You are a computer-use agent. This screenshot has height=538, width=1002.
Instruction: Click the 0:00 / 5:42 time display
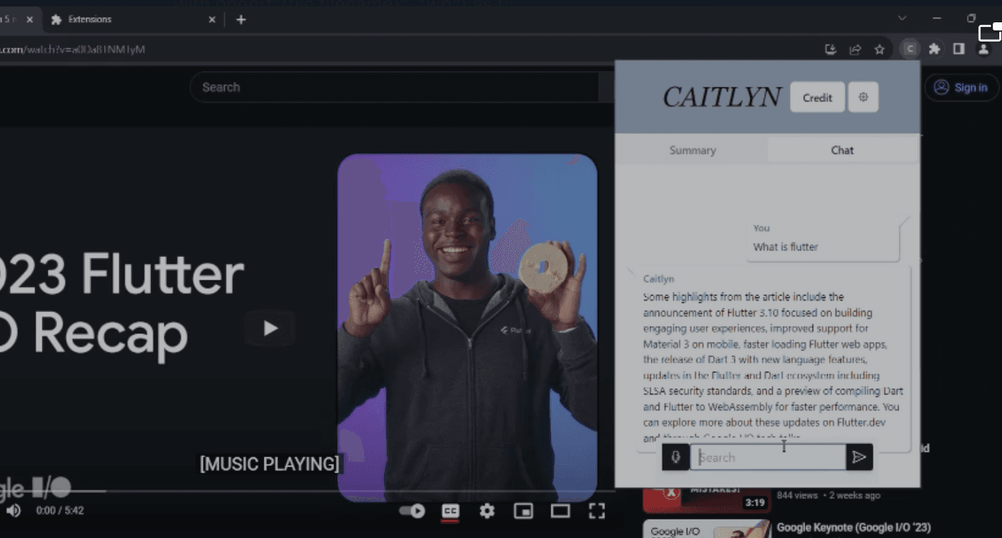click(x=60, y=511)
